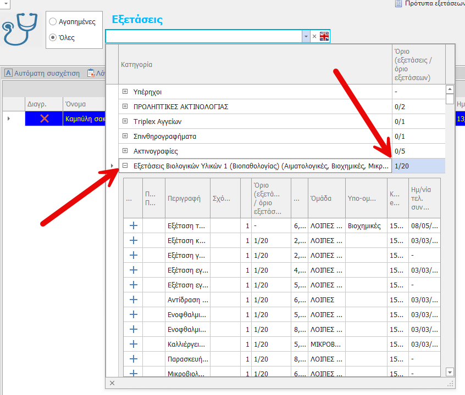Expand the Triplex Αγγείων category
Screen dimensions: 465x395
(x=125, y=121)
